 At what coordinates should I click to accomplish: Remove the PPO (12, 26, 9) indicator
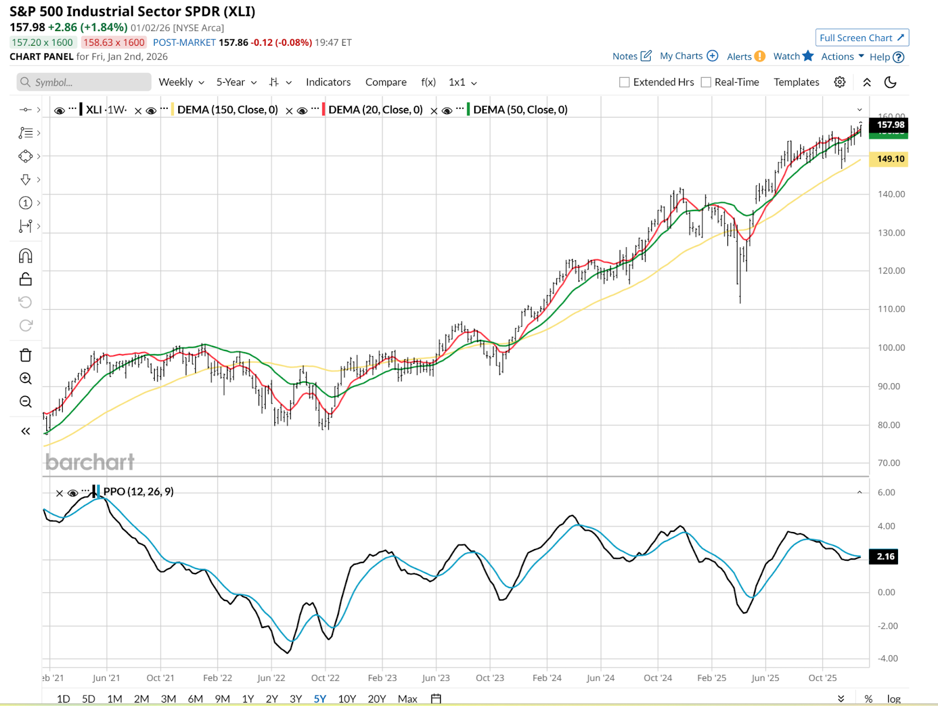tap(59, 493)
